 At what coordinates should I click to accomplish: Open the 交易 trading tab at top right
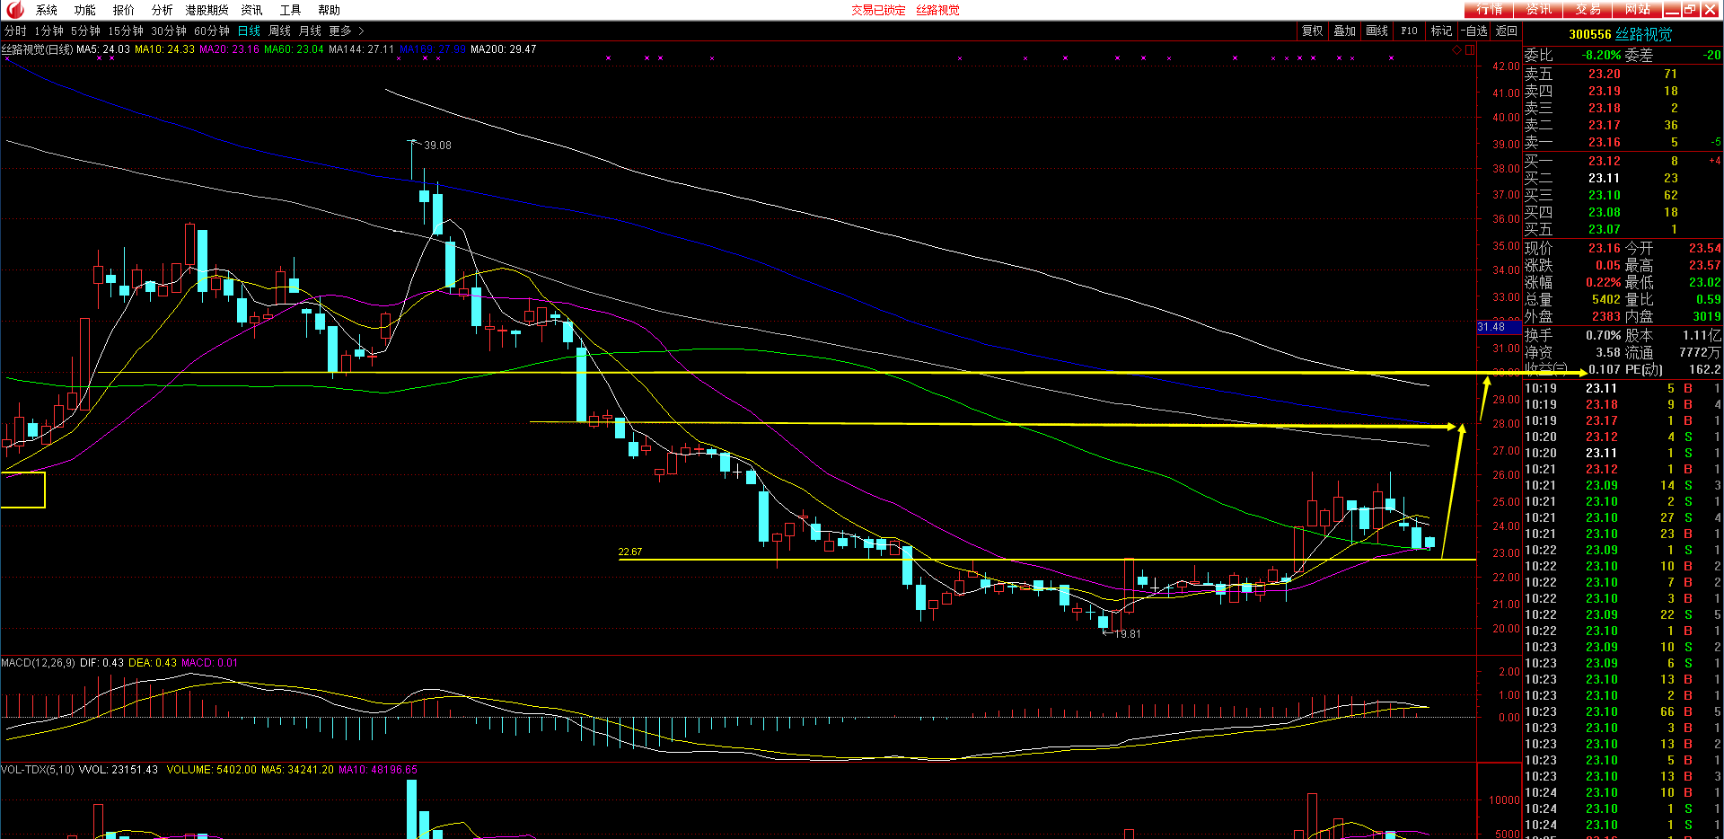[1588, 10]
